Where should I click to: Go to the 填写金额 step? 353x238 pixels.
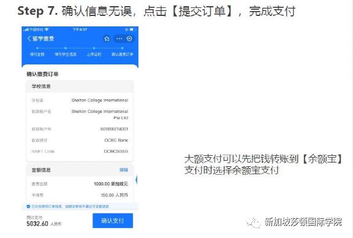pos(37,55)
